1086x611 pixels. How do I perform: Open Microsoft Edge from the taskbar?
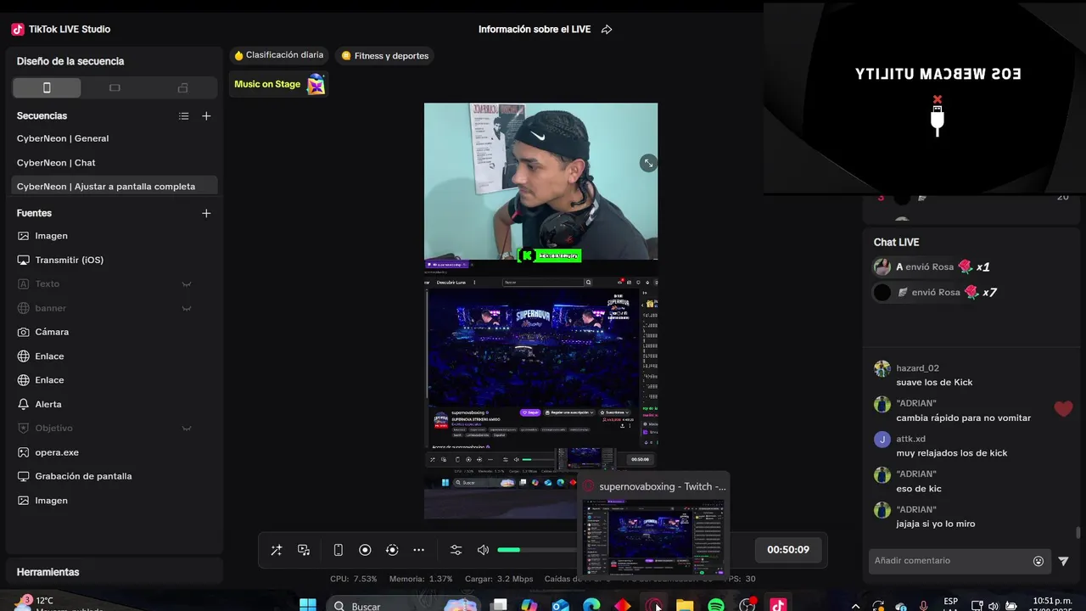coord(591,605)
